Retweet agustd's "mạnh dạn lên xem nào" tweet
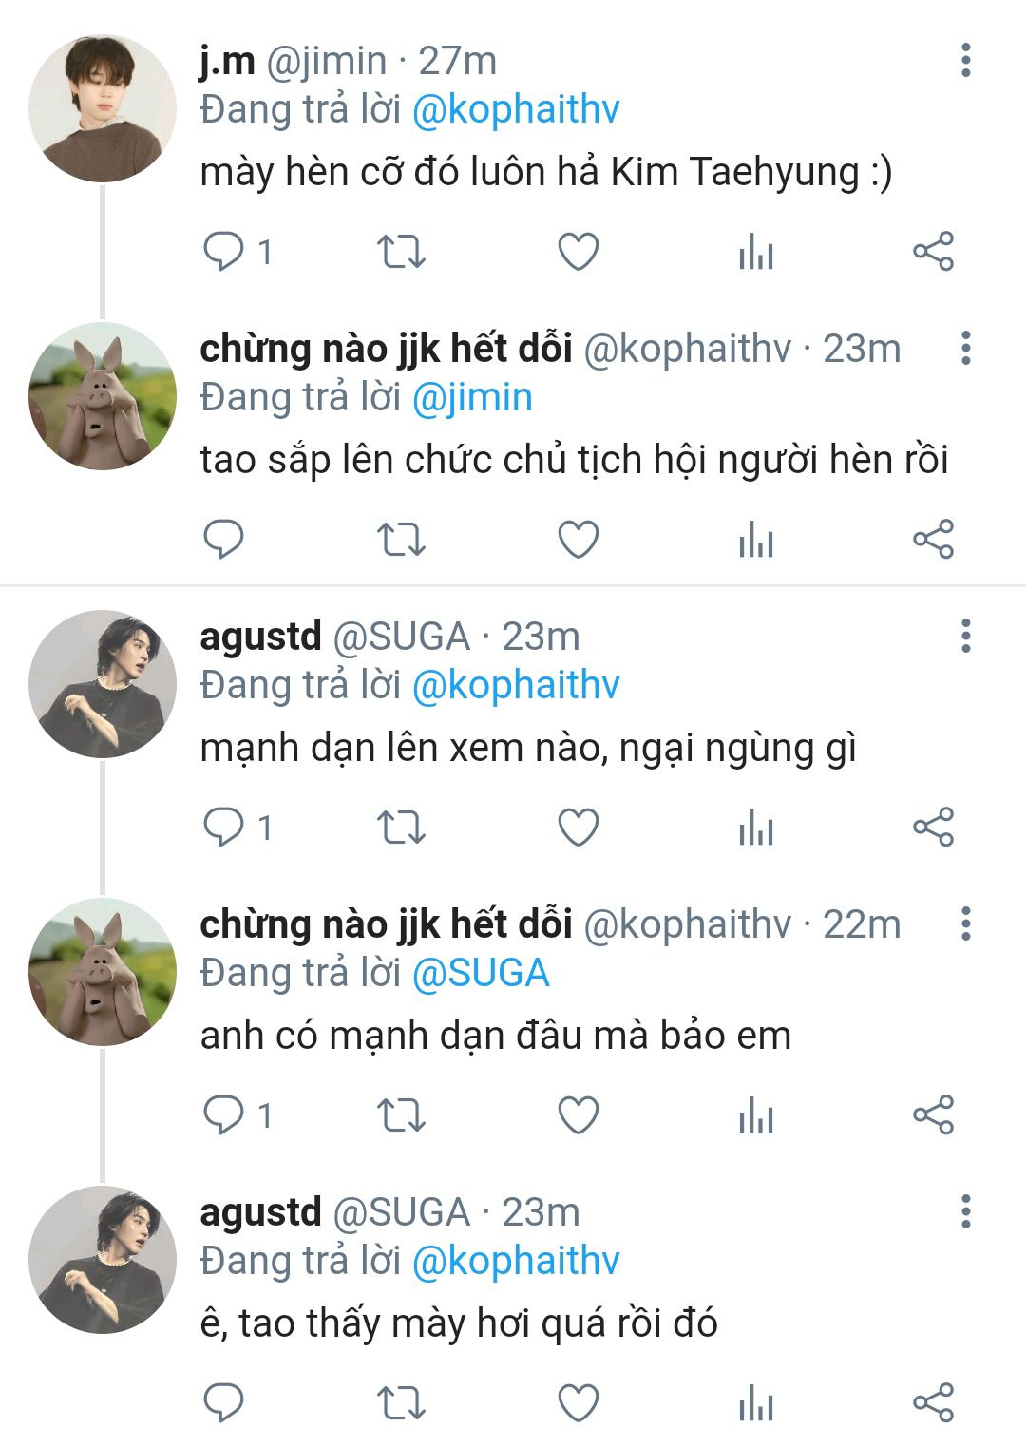 [x=401, y=828]
